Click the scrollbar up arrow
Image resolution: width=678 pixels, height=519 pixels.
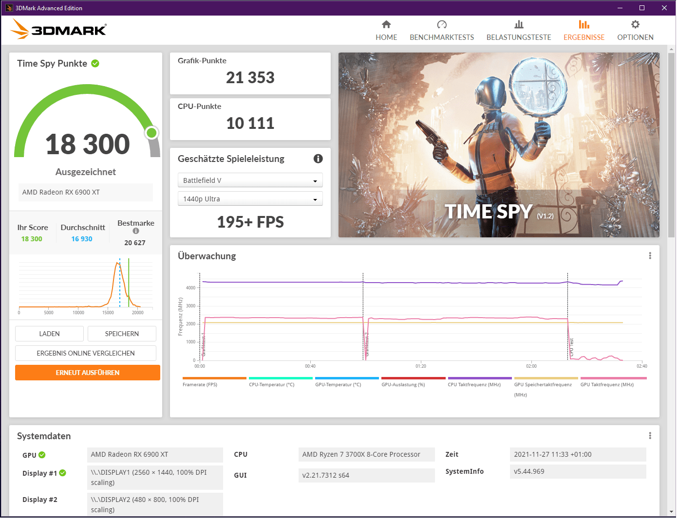[672, 49]
